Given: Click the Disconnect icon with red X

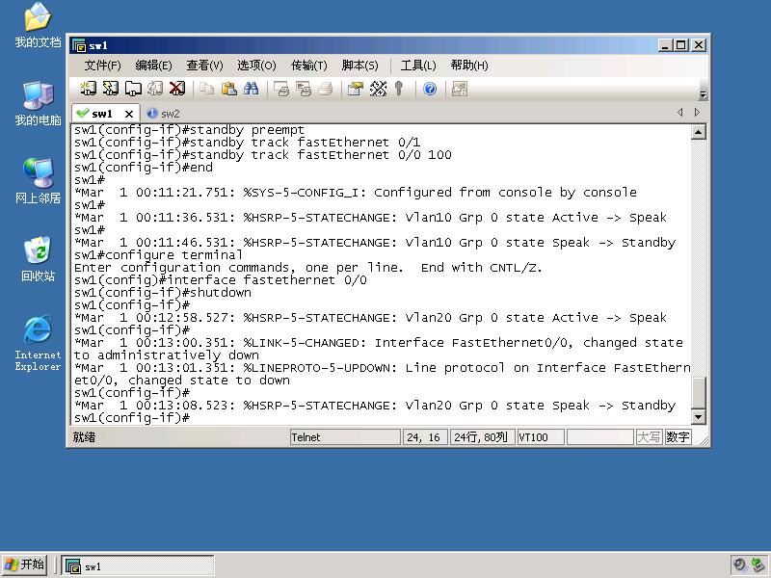Looking at the screenshot, I should [x=177, y=89].
